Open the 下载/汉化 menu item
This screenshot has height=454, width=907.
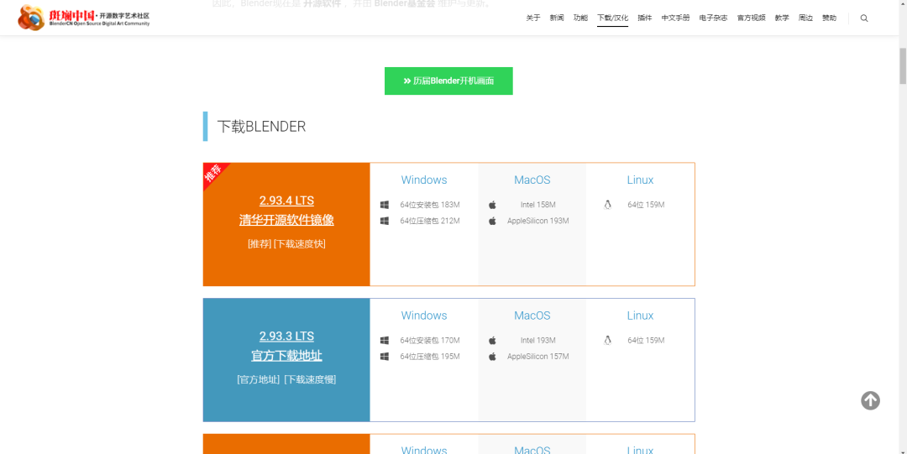tap(612, 18)
